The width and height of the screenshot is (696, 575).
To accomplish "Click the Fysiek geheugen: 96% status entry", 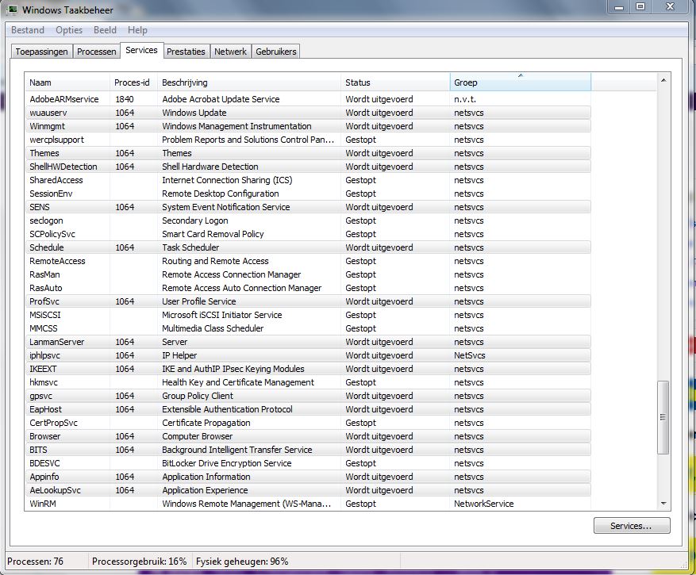I will [242, 562].
